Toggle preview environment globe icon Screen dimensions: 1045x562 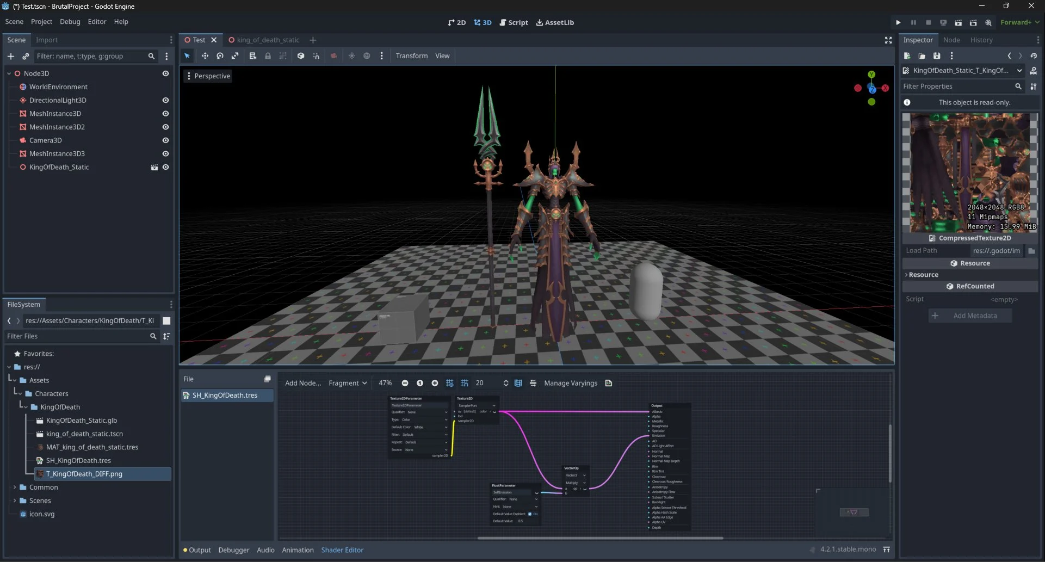367,56
